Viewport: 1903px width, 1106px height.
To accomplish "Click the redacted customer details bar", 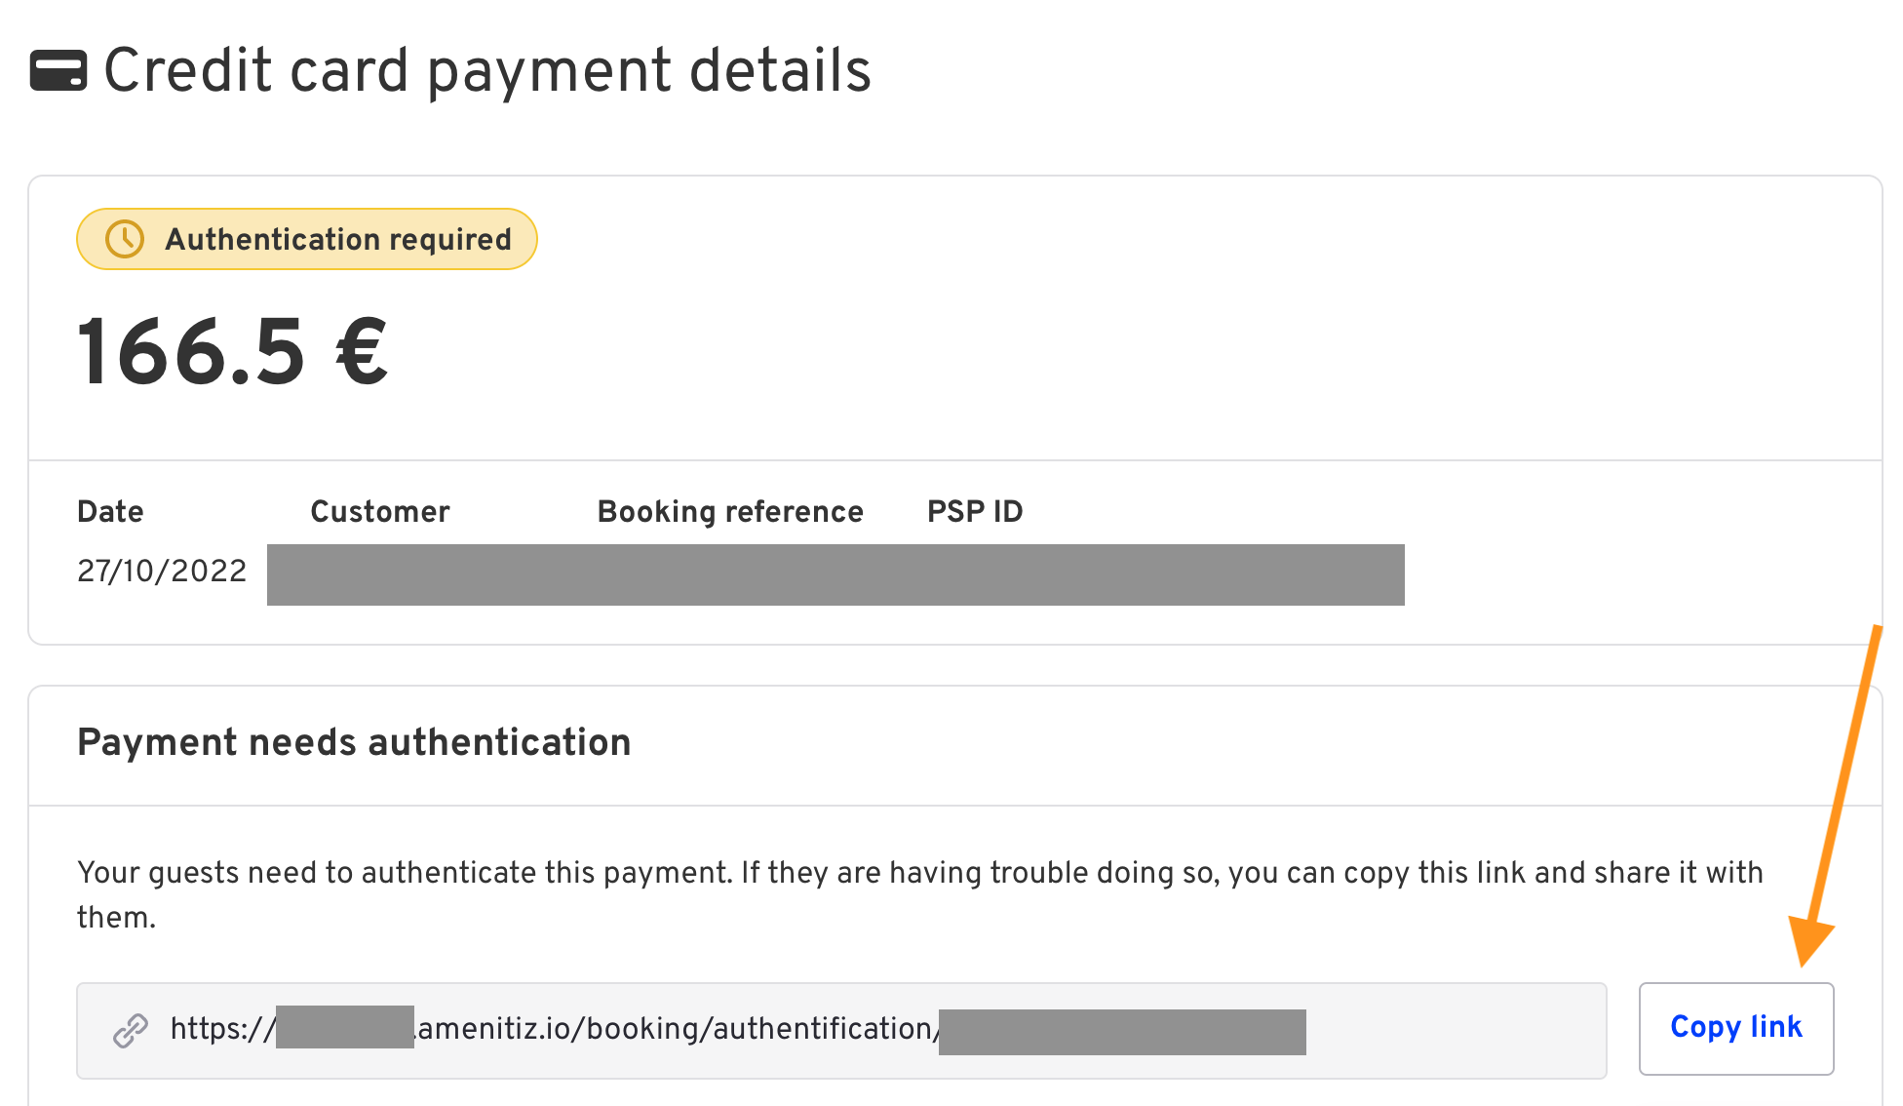I will (x=835, y=574).
